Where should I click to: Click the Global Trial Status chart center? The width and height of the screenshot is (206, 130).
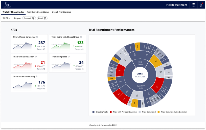pos(140,75)
